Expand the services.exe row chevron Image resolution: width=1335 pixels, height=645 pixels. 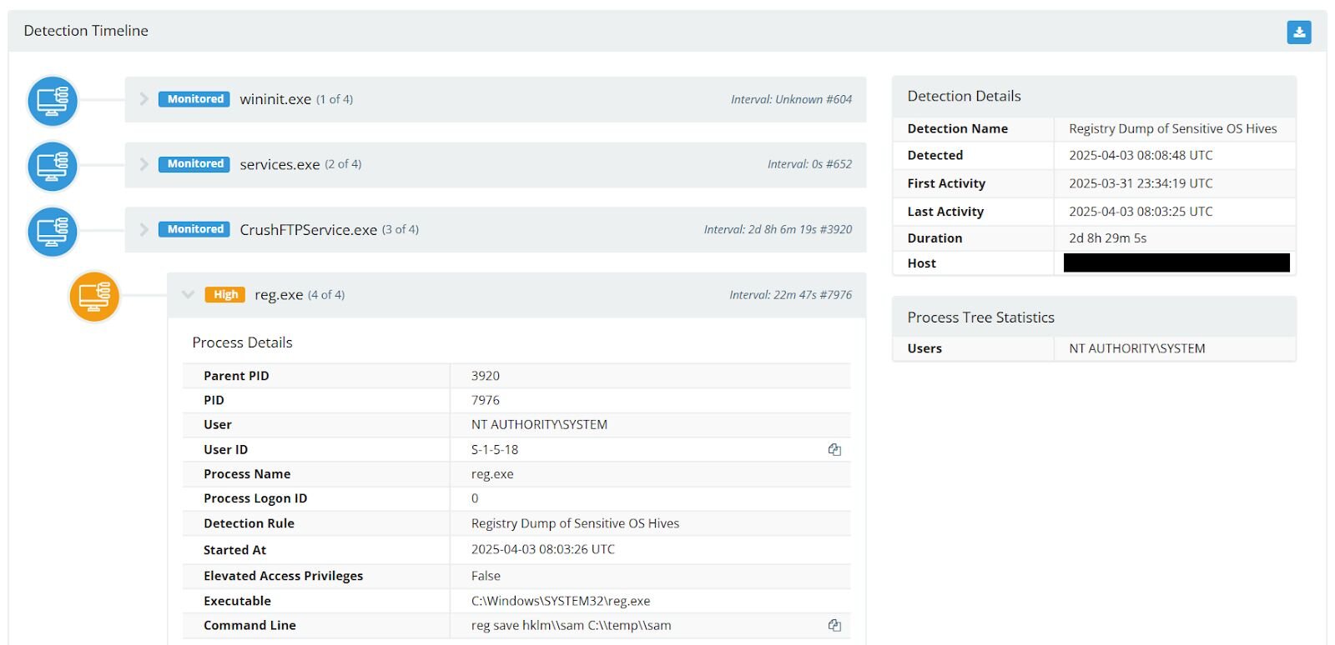[x=144, y=164]
